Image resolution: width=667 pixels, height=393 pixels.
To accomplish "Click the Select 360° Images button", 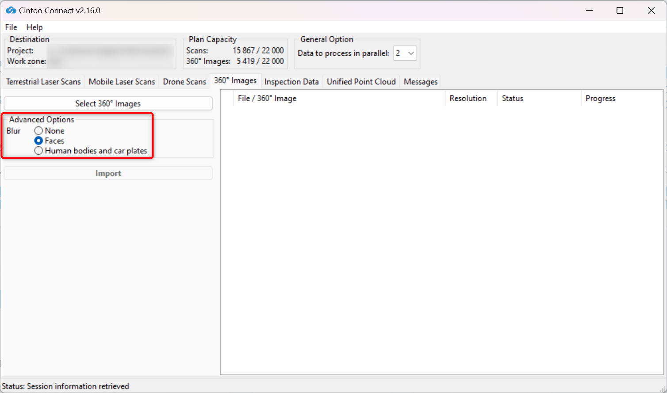I will coord(108,103).
